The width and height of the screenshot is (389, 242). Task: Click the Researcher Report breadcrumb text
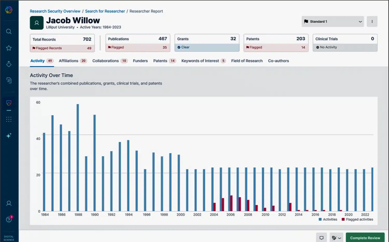pyautogui.click(x=146, y=11)
